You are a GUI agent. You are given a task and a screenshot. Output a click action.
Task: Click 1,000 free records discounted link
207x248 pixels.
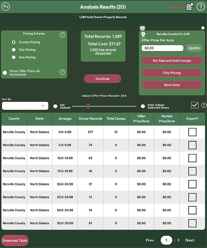[x=103, y=51]
